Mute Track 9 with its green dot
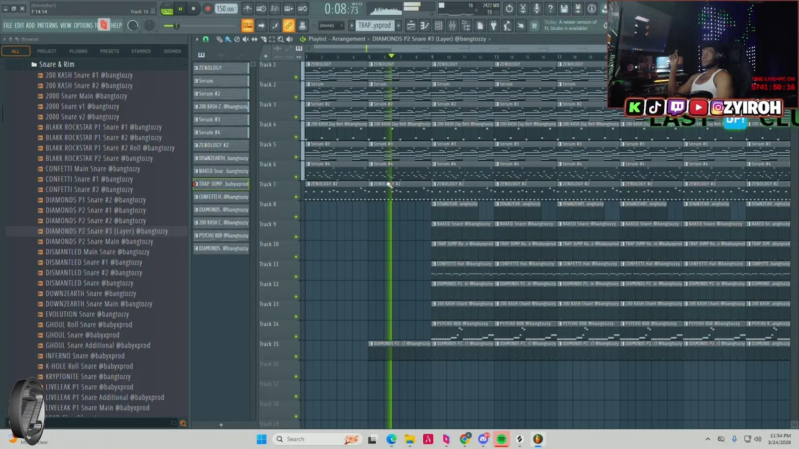 click(296, 237)
